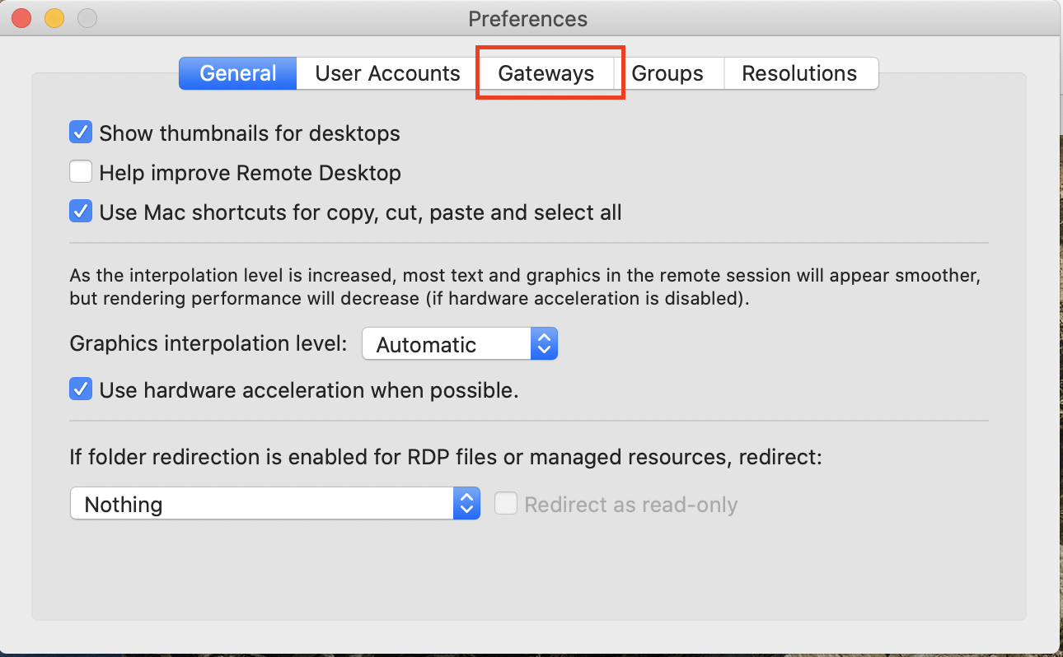Toggle the Redirect as read-only checkbox
Image resolution: width=1063 pixels, height=657 pixels.
[x=506, y=503]
